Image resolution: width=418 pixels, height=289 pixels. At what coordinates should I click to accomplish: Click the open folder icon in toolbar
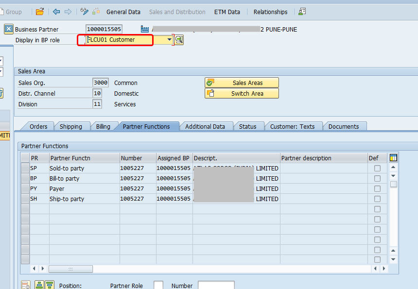tap(40, 12)
